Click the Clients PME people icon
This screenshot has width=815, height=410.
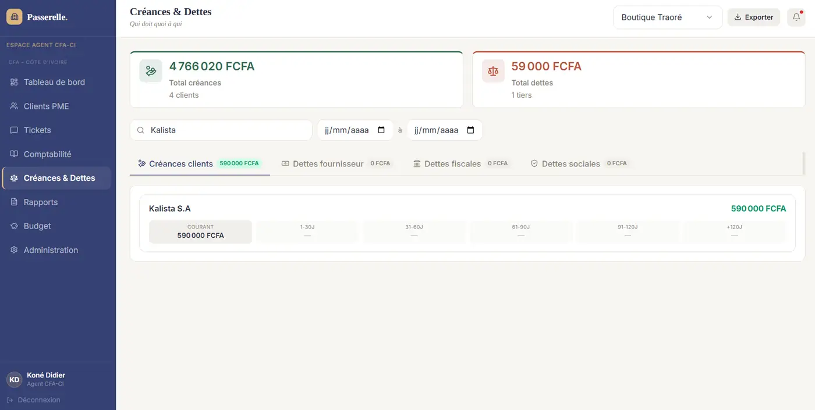coord(14,106)
